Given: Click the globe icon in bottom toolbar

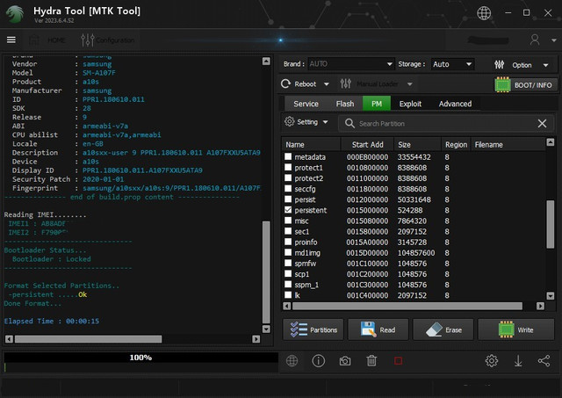Looking at the screenshot, I should 292,361.
